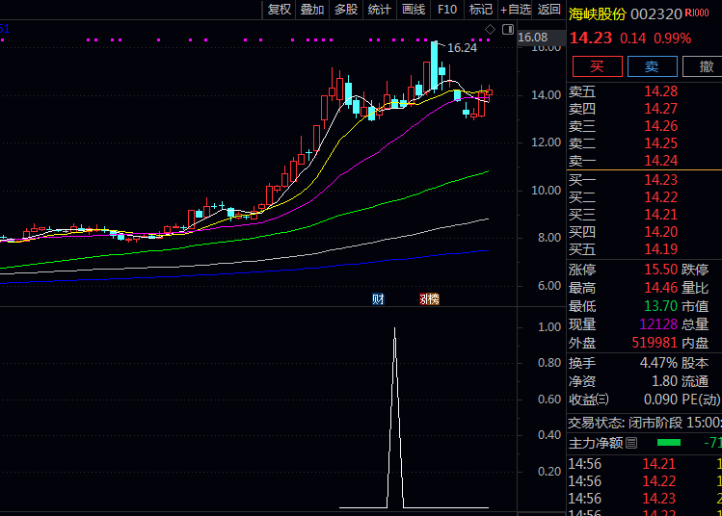Viewport: 722px width, 516px height.
Task: Open F10 company information
Action: coord(447,10)
